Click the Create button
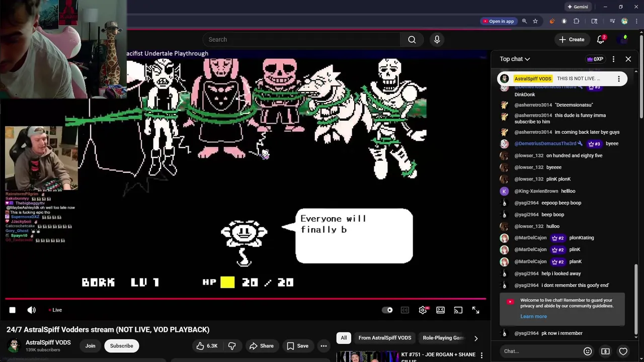Screen dimensions: 644x362 (x=572, y=39)
